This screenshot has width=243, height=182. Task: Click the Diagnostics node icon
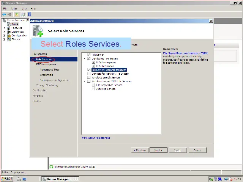pyautogui.click(x=9, y=31)
